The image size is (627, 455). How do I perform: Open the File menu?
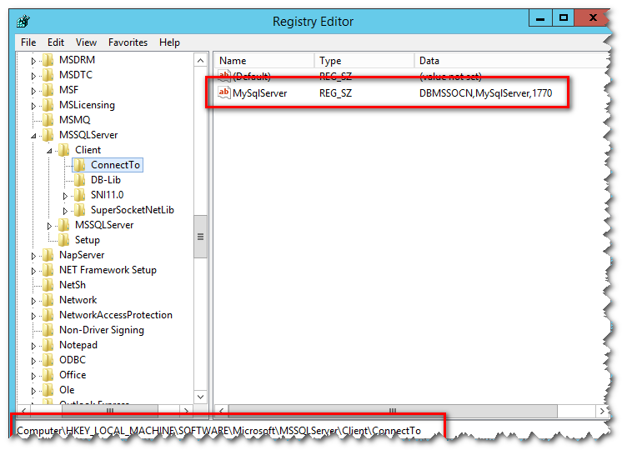(28, 42)
